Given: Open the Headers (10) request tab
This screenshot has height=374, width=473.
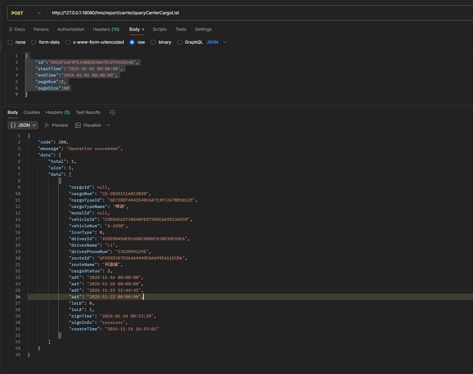Looking at the screenshot, I should (x=106, y=29).
